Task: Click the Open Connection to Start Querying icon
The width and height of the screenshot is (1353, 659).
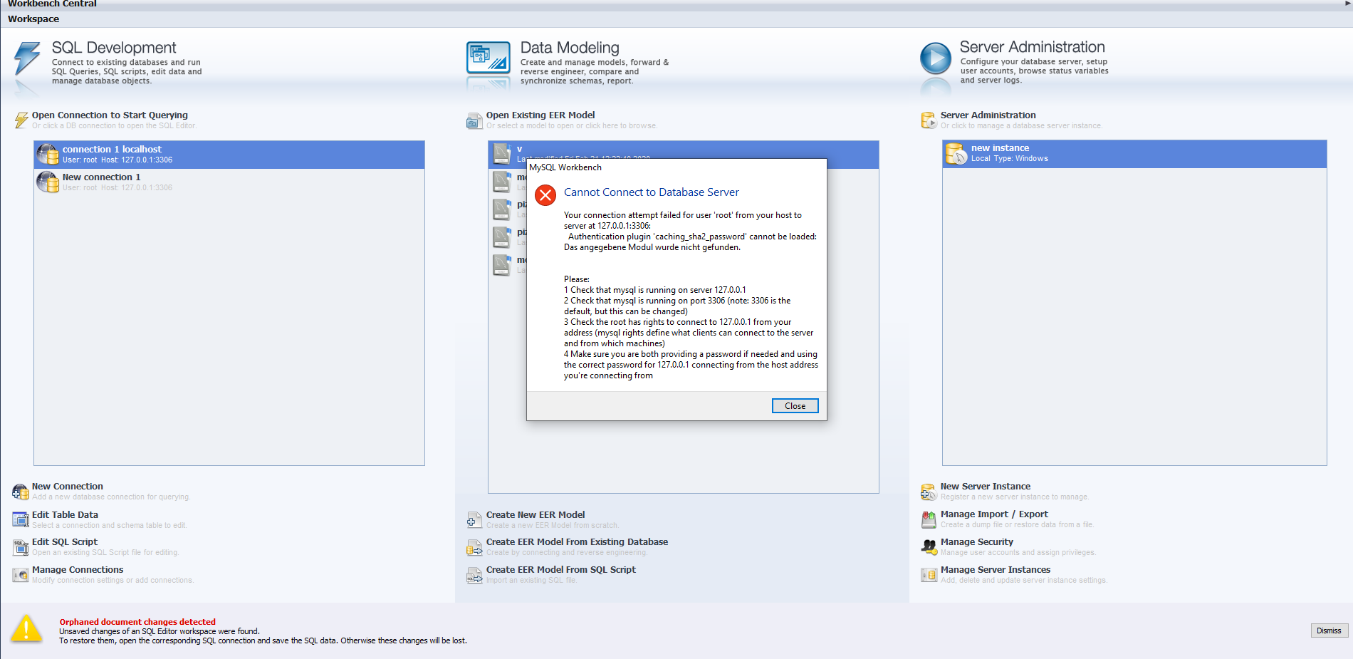Action: 21,120
